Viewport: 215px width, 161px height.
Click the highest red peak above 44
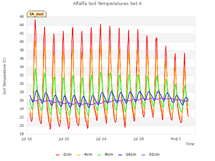(x=35, y=20)
